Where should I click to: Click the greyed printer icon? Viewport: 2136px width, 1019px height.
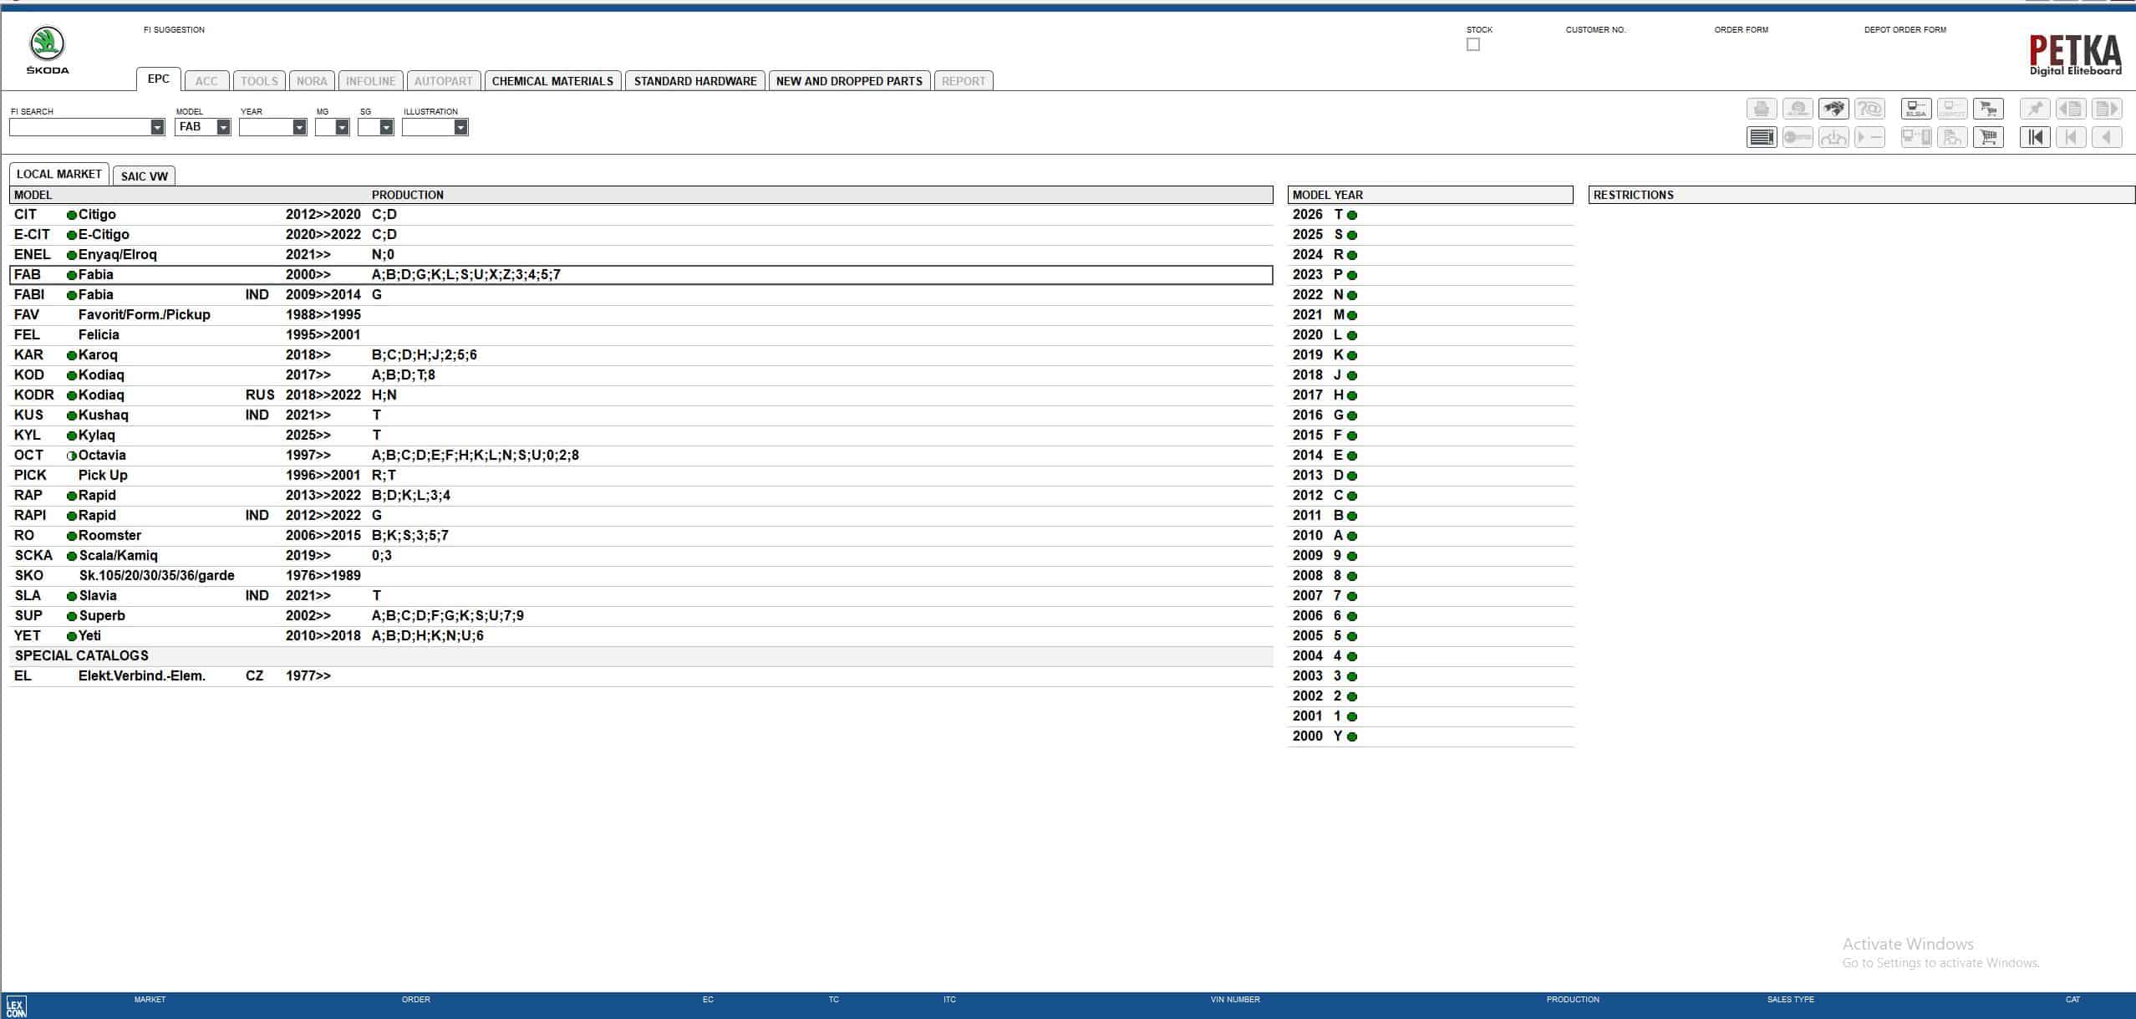(1762, 109)
